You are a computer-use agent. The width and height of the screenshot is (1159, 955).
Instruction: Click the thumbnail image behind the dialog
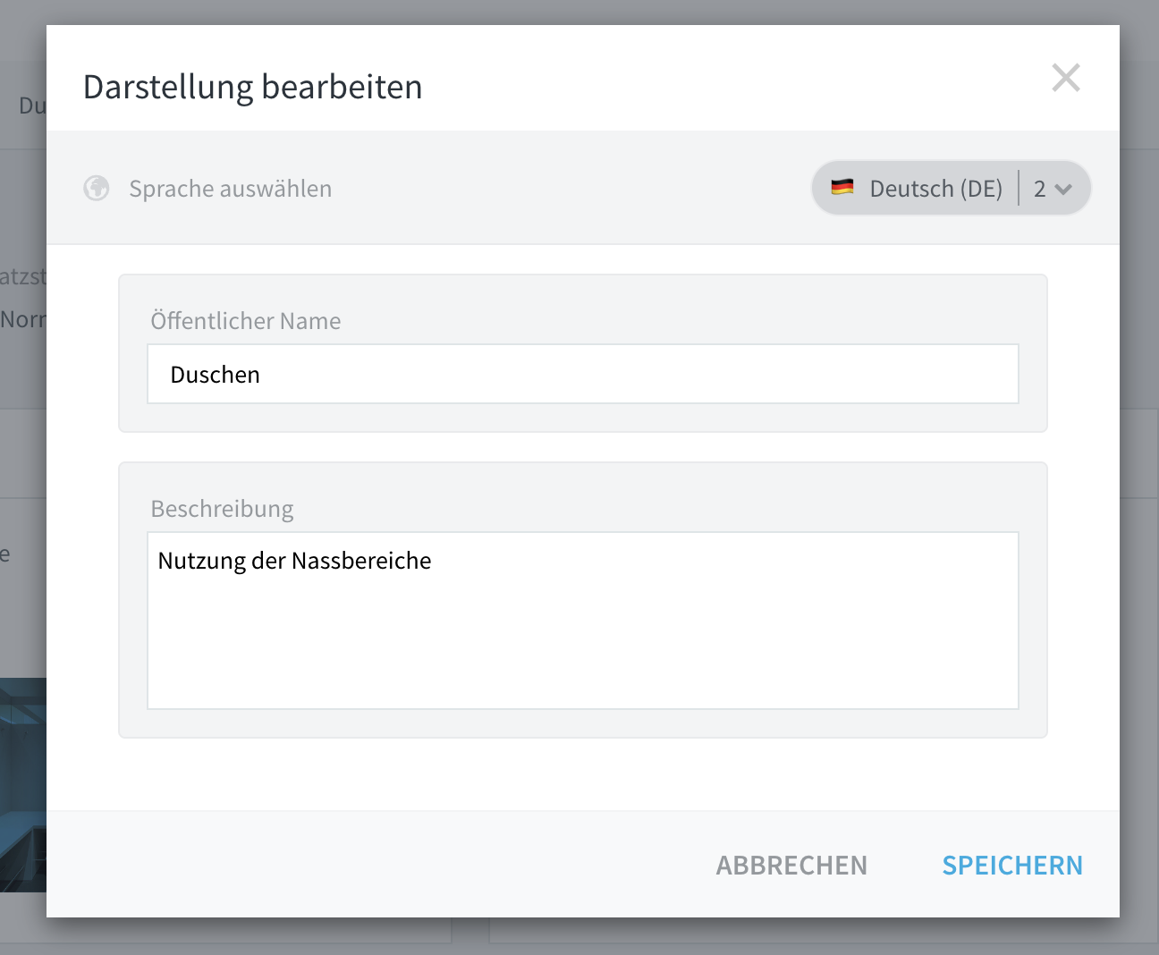tap(23, 784)
